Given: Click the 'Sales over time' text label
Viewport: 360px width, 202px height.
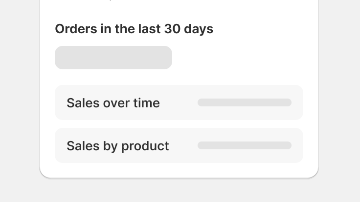Looking at the screenshot, I should click(113, 103).
